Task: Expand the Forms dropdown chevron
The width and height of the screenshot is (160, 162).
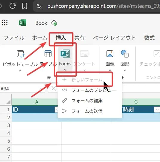Action: 65,70
